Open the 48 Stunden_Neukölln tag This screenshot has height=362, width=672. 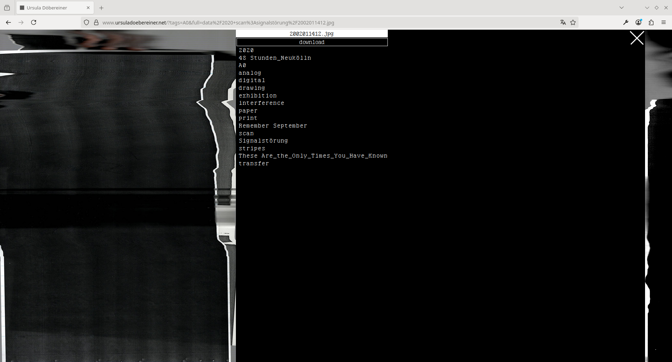tap(275, 58)
